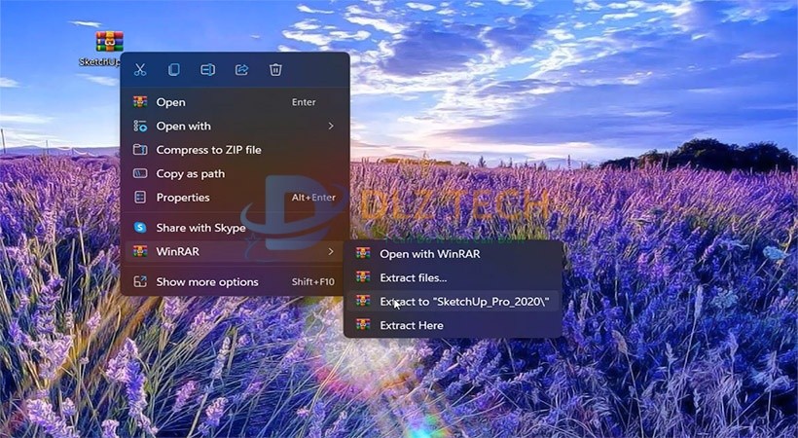Choose Open from the context menu
Viewport: 798px width, 438px height.
[171, 102]
